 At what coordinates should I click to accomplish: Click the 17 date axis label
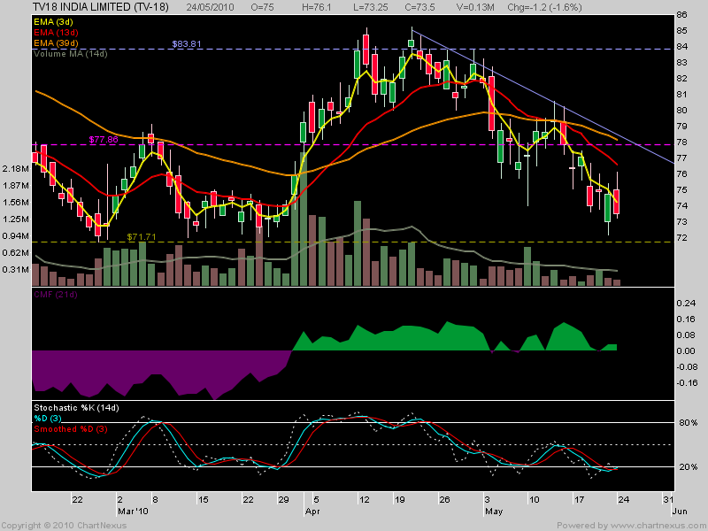pyautogui.click(x=579, y=499)
